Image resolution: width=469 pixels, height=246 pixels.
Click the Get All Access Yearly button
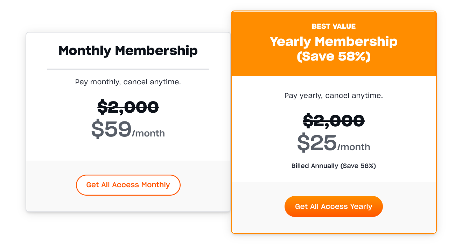[334, 206]
